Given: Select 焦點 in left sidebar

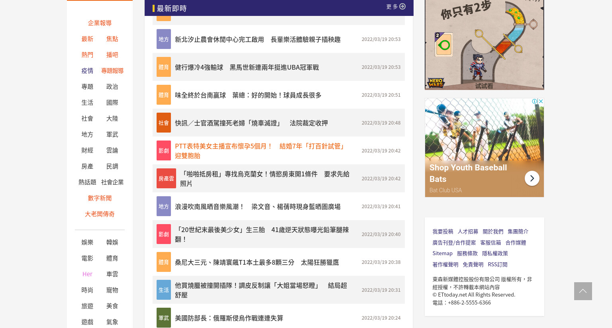Looking at the screenshot, I should (x=112, y=39).
